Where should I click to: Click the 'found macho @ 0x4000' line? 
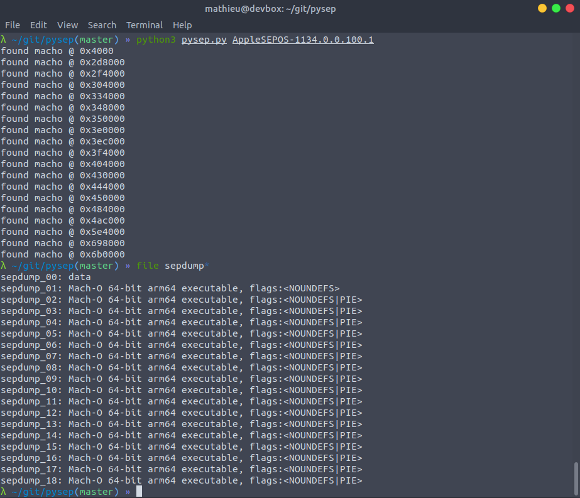(63, 51)
